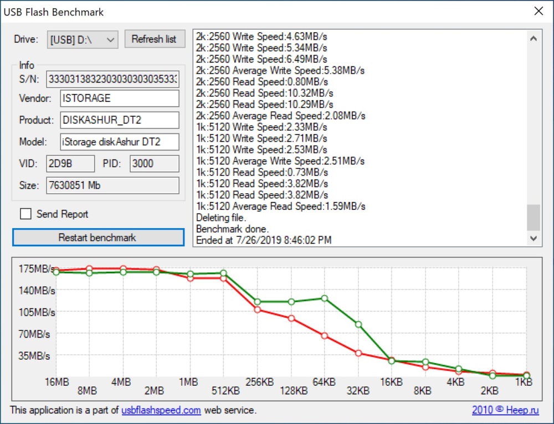
Task: Click the 64KB green read data point
Action: (x=325, y=298)
